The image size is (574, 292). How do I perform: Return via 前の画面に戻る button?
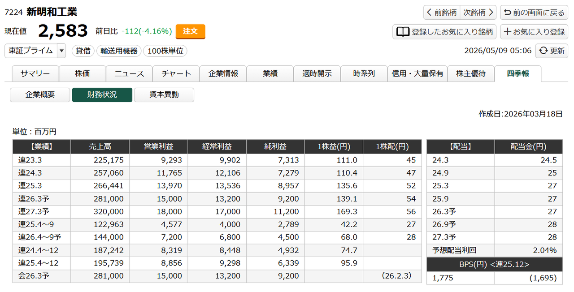[534, 13]
